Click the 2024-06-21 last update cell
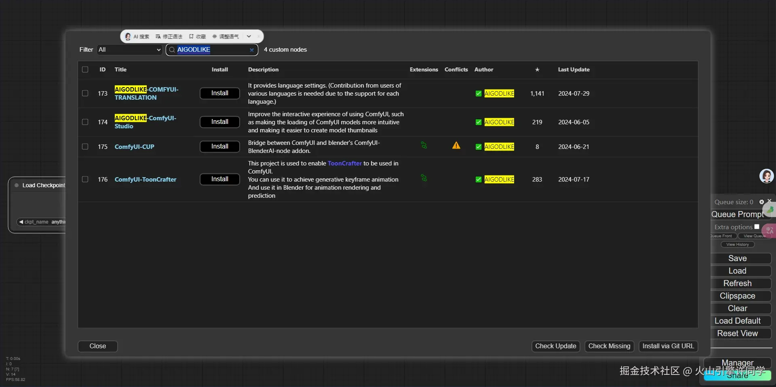 [x=574, y=147]
